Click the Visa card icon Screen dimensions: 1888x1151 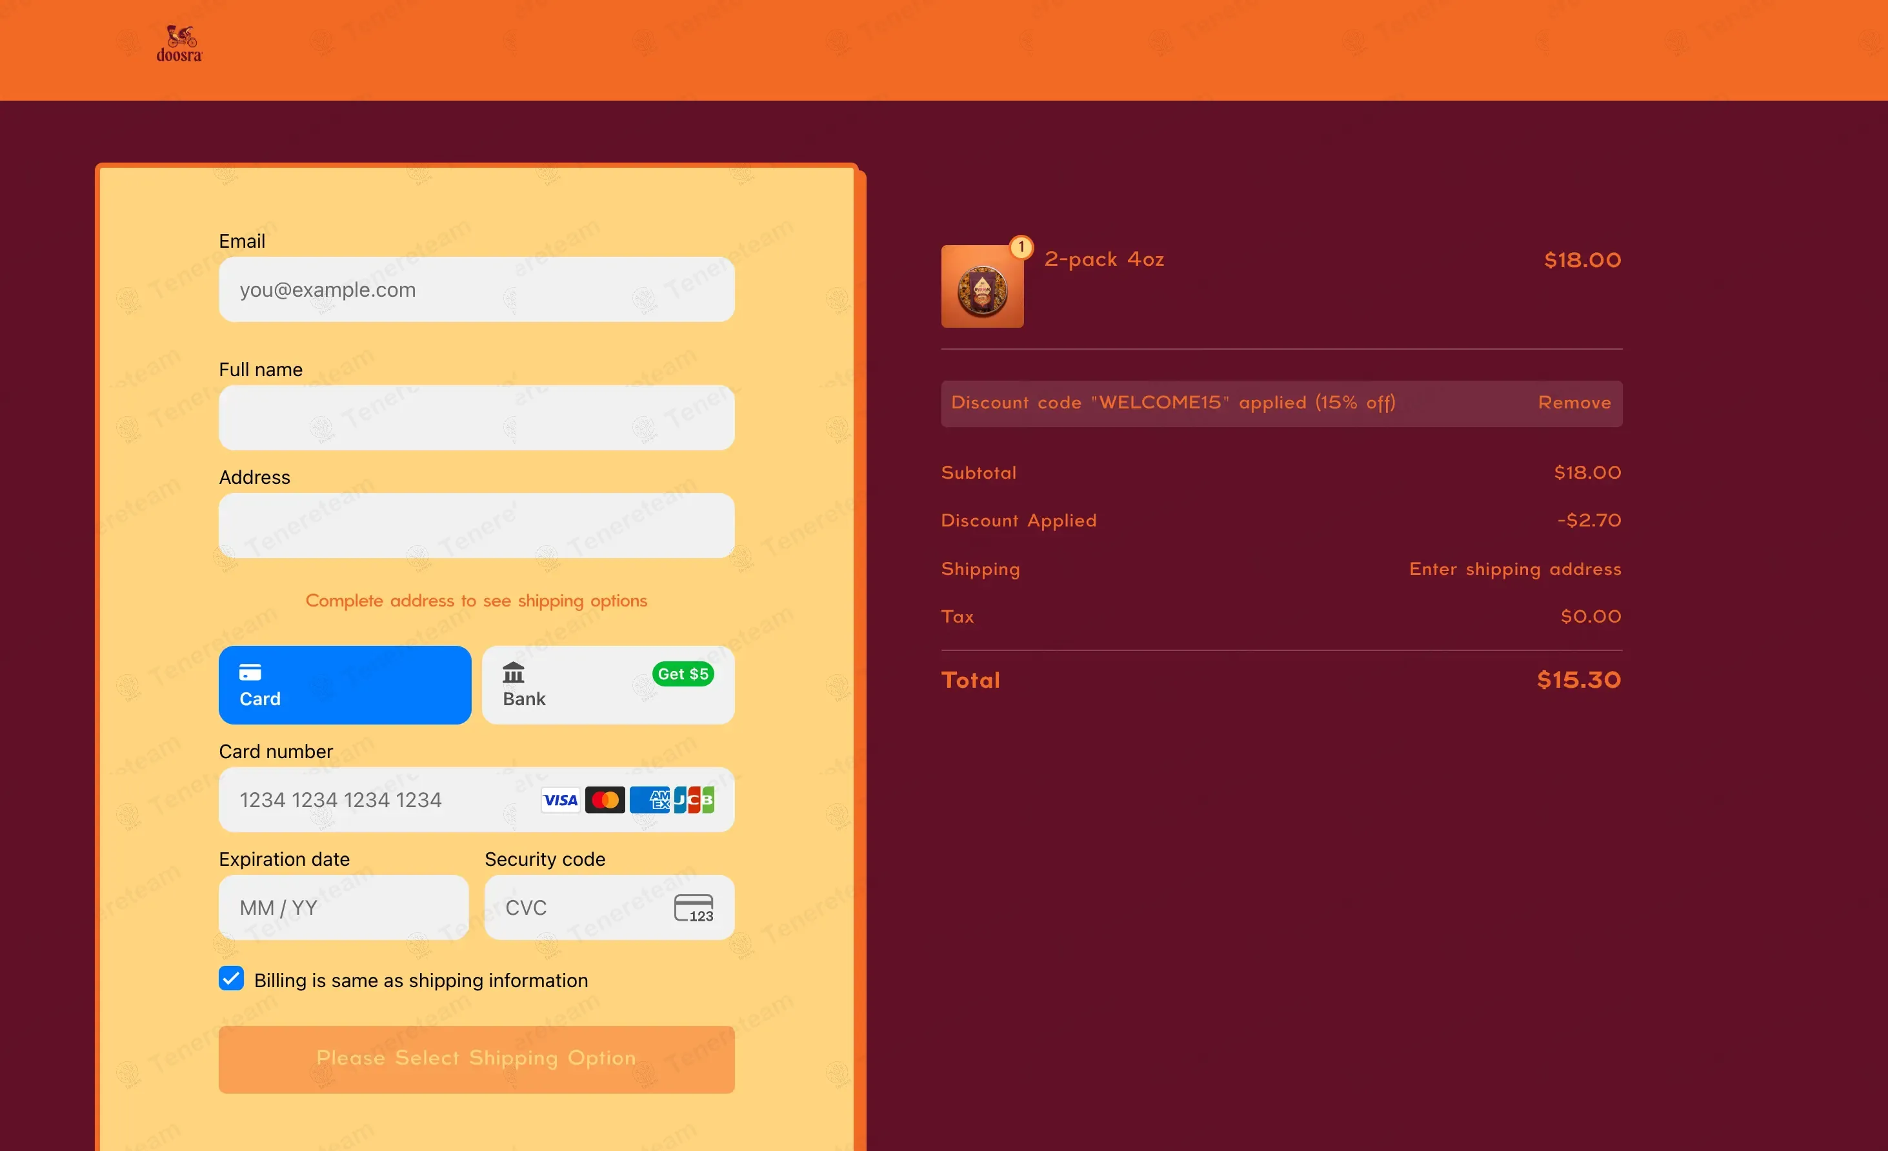pos(560,800)
